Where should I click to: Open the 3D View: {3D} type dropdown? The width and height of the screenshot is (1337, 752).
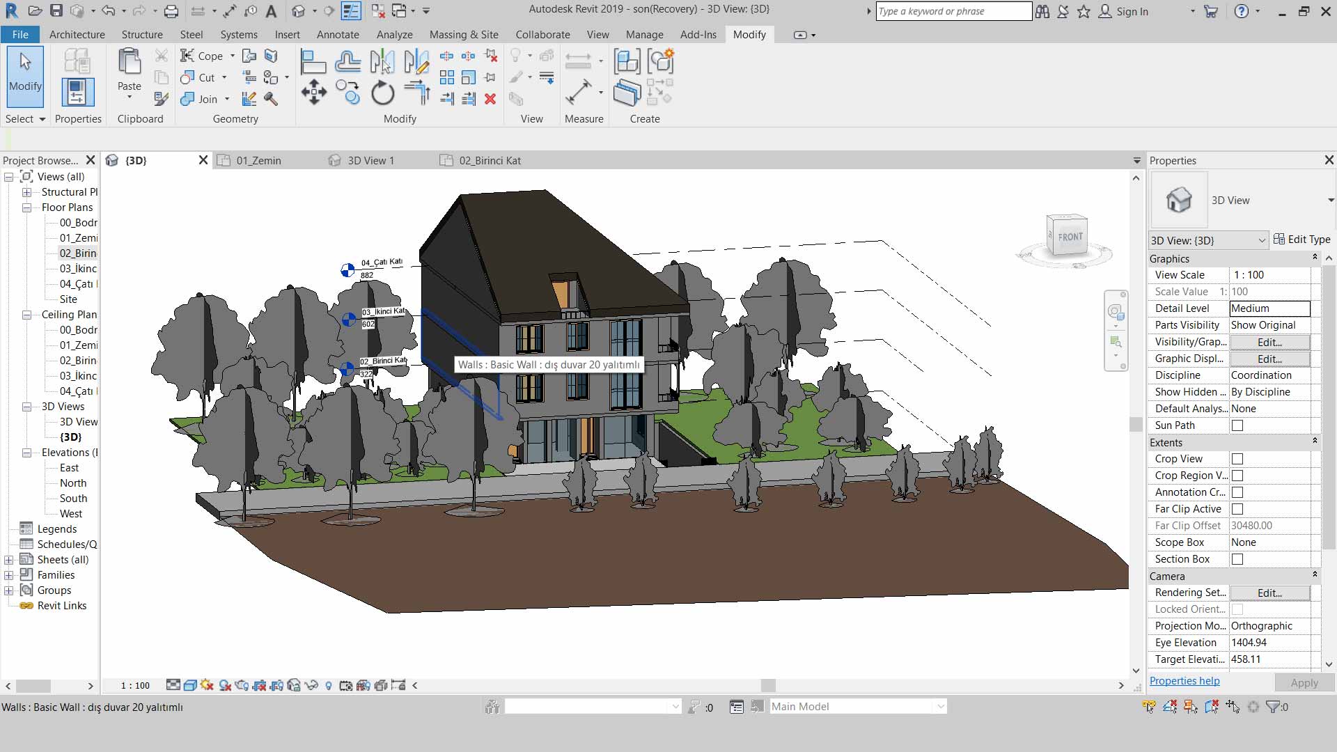[1261, 240]
